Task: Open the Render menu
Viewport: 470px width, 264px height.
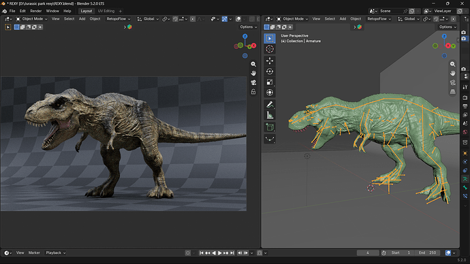Action: pyautogui.click(x=36, y=11)
